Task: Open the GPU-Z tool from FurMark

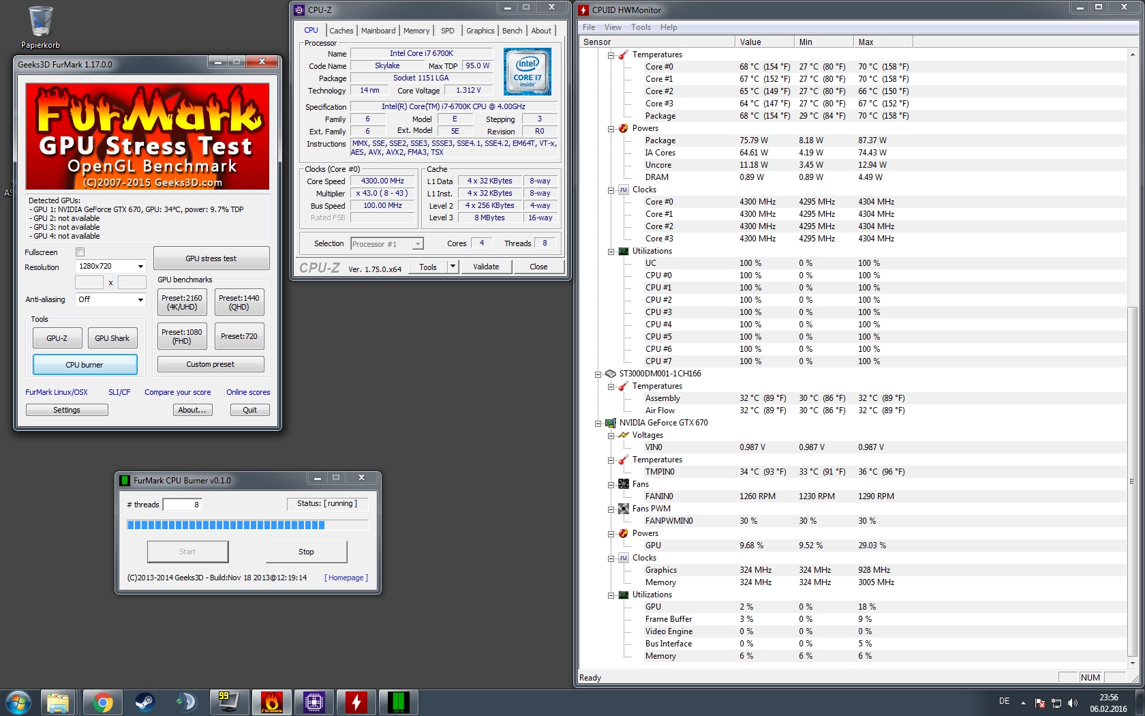Action: pyautogui.click(x=57, y=338)
